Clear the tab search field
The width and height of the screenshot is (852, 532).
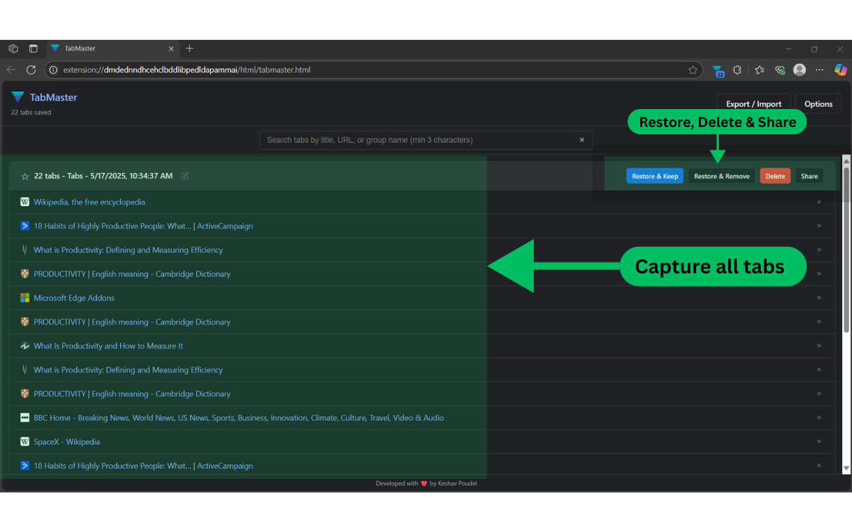click(x=582, y=140)
